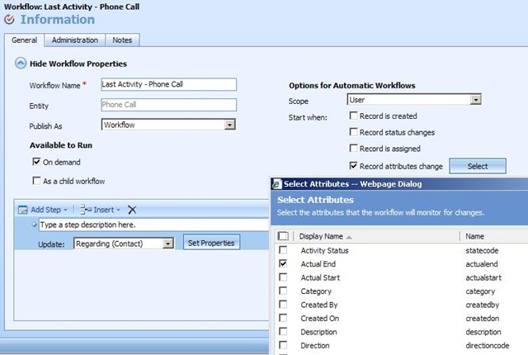Click the Select attributes button
Viewport: 528px width, 355px height.
[478, 166]
